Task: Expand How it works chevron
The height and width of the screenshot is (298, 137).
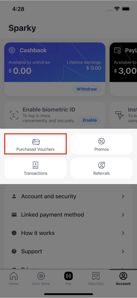Action: point(123,233)
